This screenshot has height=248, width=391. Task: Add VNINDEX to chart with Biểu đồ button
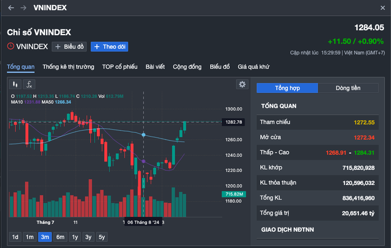[69, 47]
